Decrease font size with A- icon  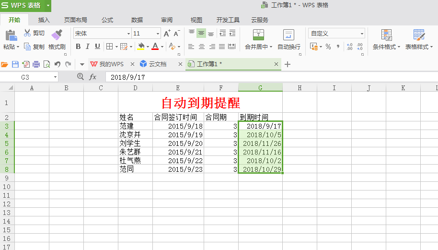(x=177, y=33)
